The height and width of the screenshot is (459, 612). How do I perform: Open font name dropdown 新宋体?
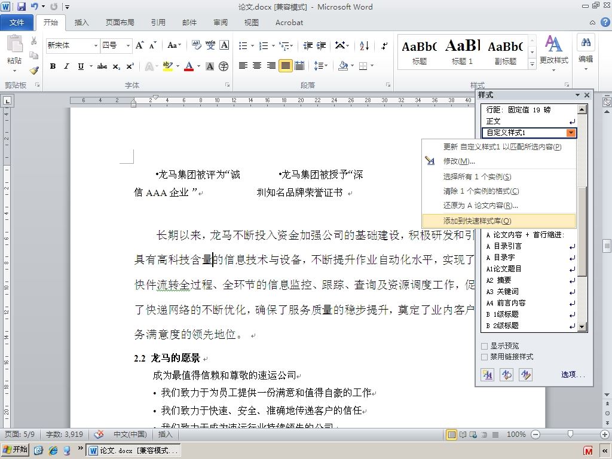[96, 45]
